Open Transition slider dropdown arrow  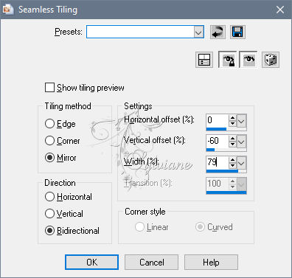click(x=241, y=184)
